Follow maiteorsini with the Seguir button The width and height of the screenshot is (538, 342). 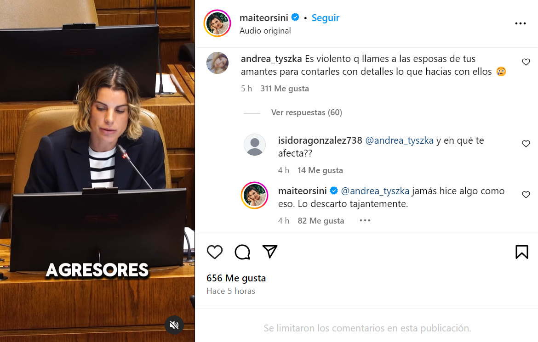click(x=325, y=18)
